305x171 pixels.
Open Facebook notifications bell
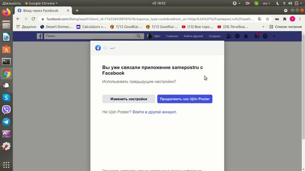click(246, 36)
